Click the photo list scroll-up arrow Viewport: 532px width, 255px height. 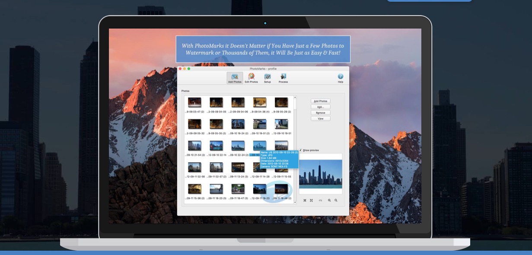(295, 97)
